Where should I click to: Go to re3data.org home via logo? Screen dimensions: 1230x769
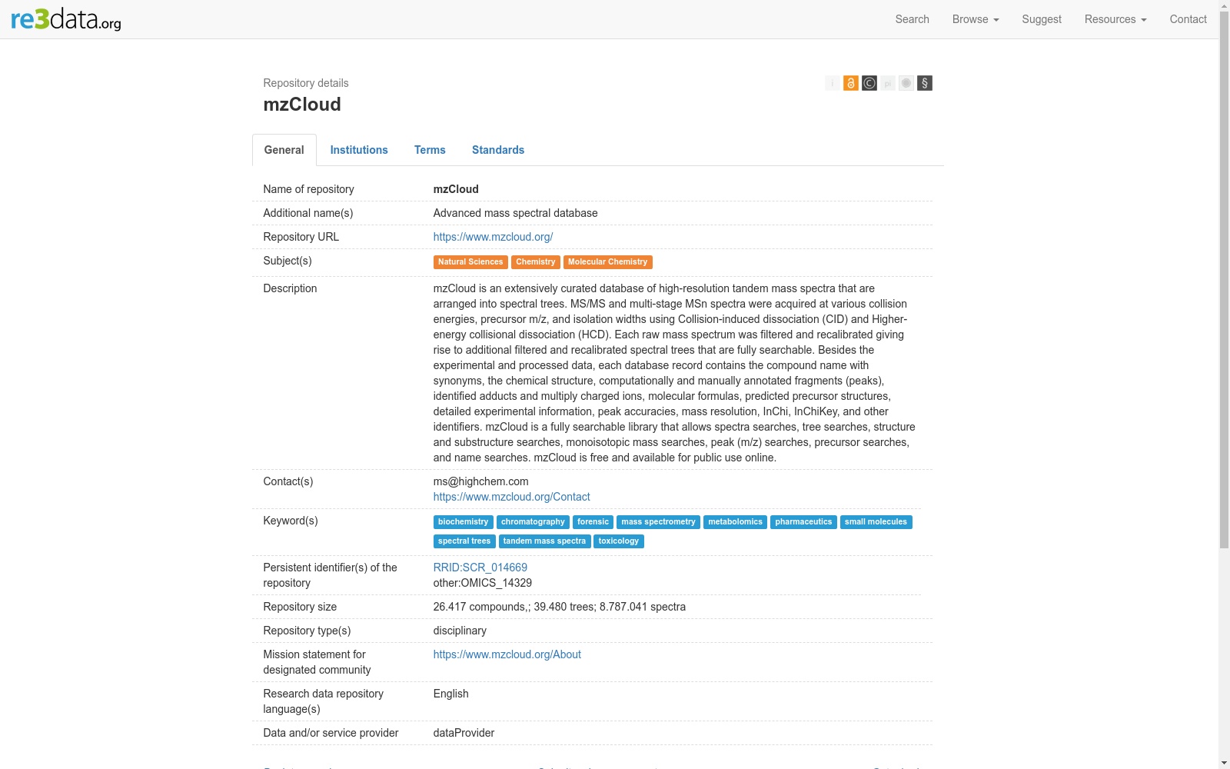point(66,19)
